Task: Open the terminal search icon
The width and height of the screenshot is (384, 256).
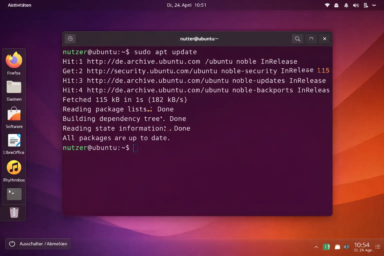Action: point(297,39)
